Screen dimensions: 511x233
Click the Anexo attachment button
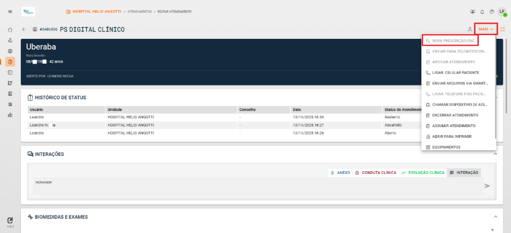pyautogui.click(x=340, y=173)
